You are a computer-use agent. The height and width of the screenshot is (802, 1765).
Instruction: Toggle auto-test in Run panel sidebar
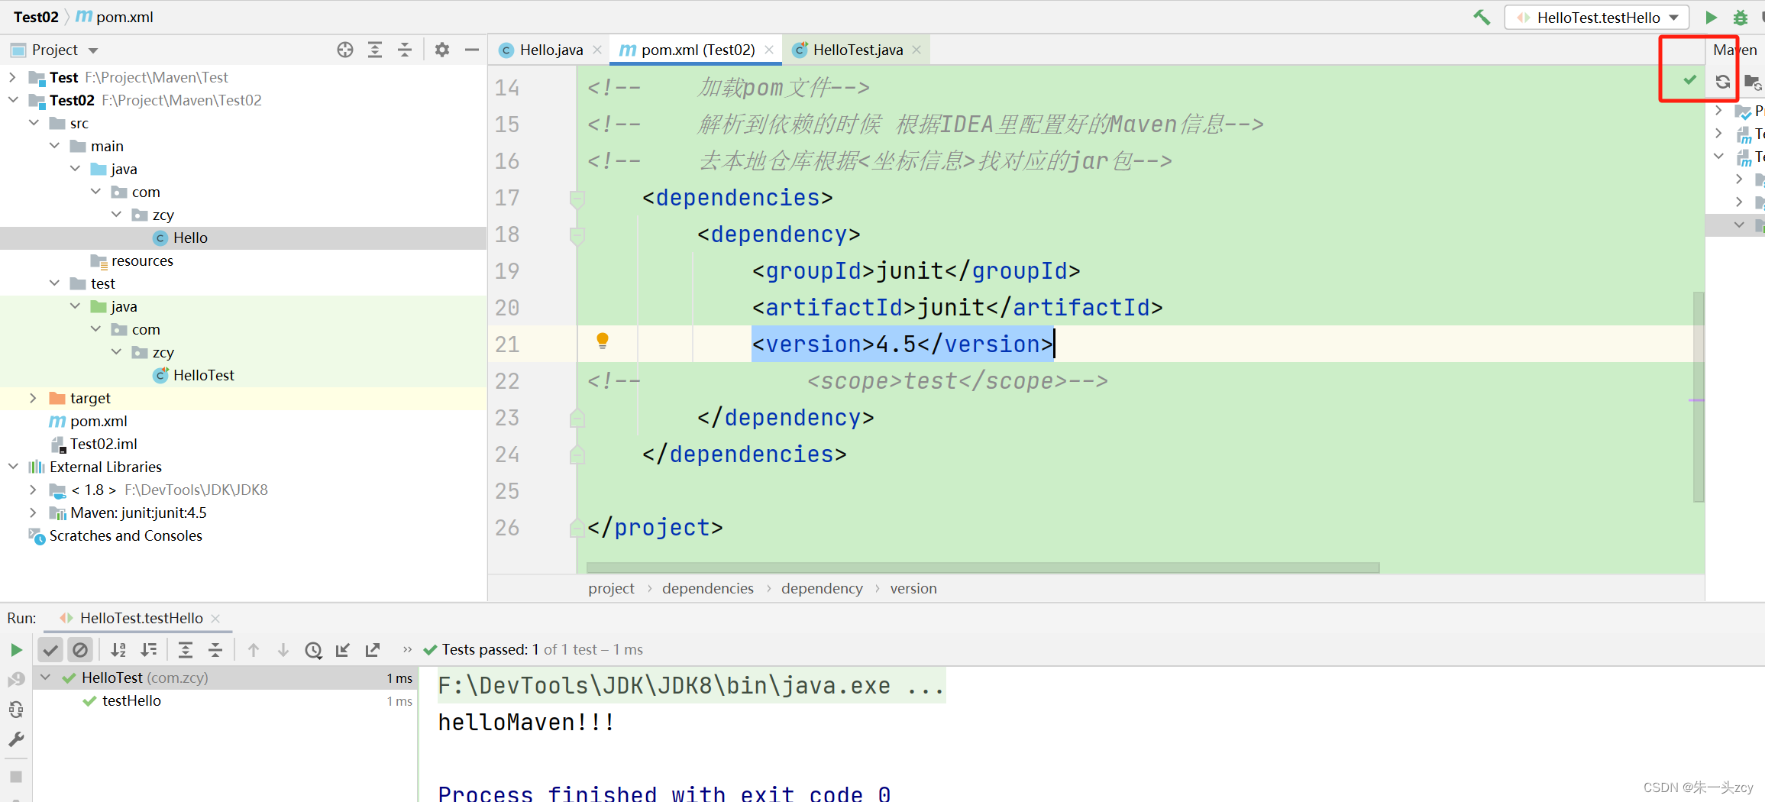click(x=16, y=710)
